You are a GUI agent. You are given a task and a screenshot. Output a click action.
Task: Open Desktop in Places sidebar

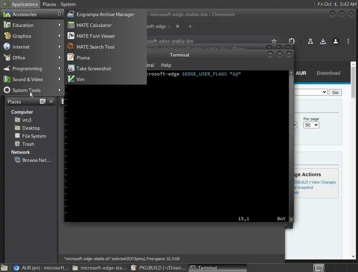(31, 128)
